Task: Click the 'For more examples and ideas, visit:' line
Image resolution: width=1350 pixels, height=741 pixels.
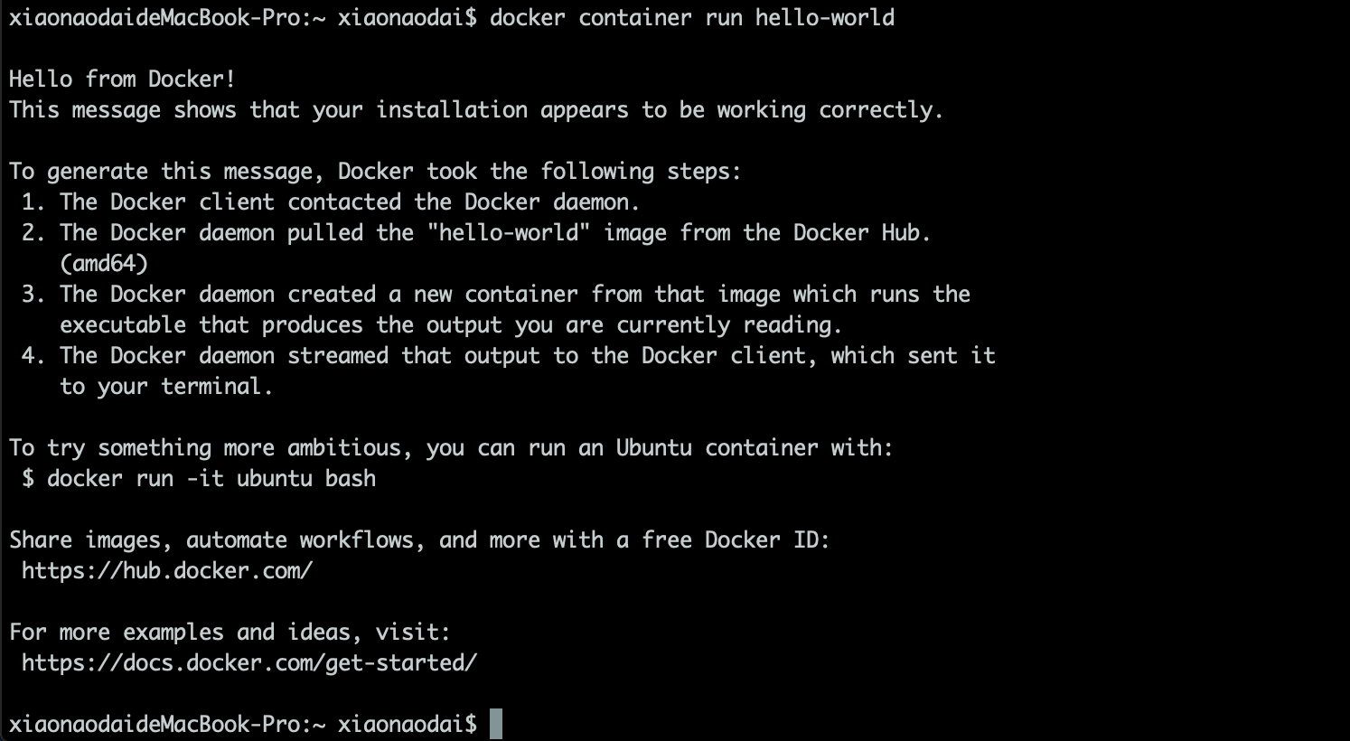Action: pos(230,633)
